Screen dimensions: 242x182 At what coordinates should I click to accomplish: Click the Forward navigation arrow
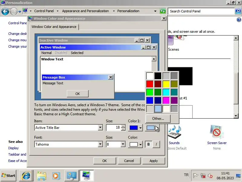coord(14,11)
